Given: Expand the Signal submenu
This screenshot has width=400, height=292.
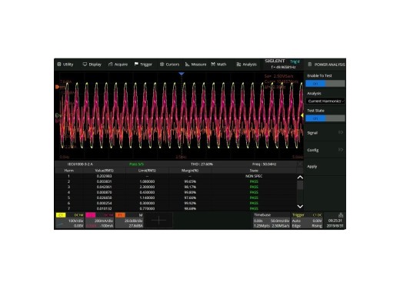Looking at the screenshot, I should pos(325,133).
